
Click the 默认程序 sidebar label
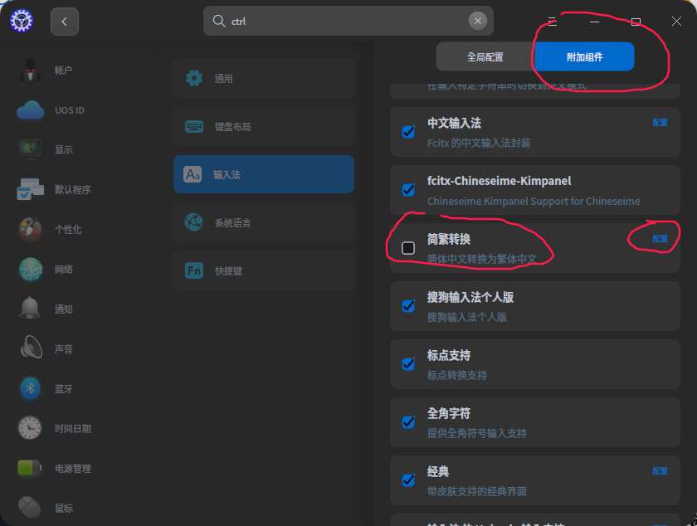[x=72, y=189]
